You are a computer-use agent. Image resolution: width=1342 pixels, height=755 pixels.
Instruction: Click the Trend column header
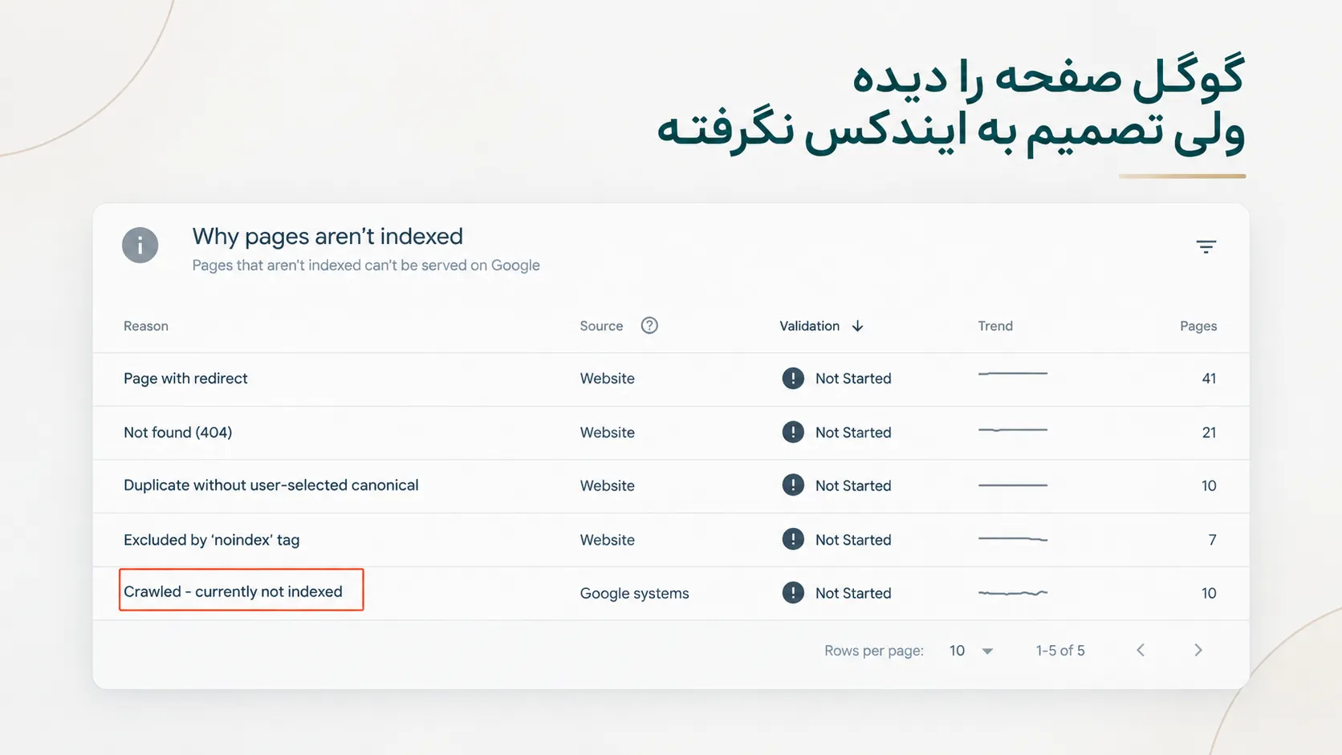coord(995,326)
